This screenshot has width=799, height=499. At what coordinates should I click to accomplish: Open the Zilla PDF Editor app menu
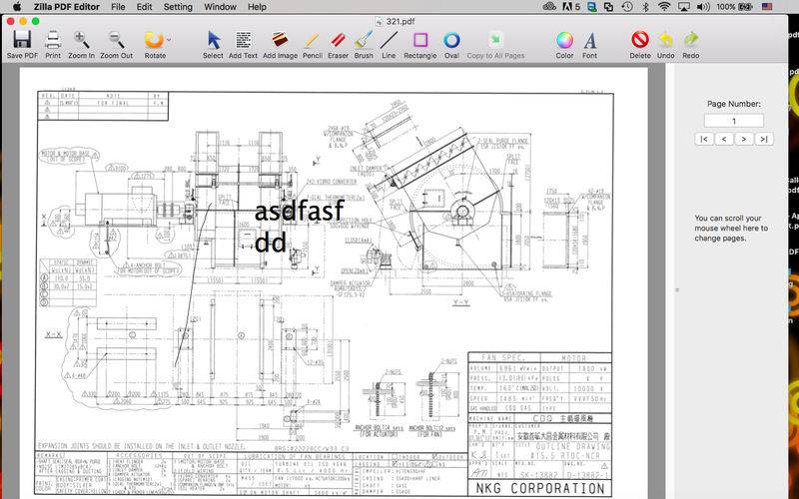pyautogui.click(x=67, y=7)
